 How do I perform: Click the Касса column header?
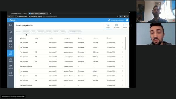(51, 38)
